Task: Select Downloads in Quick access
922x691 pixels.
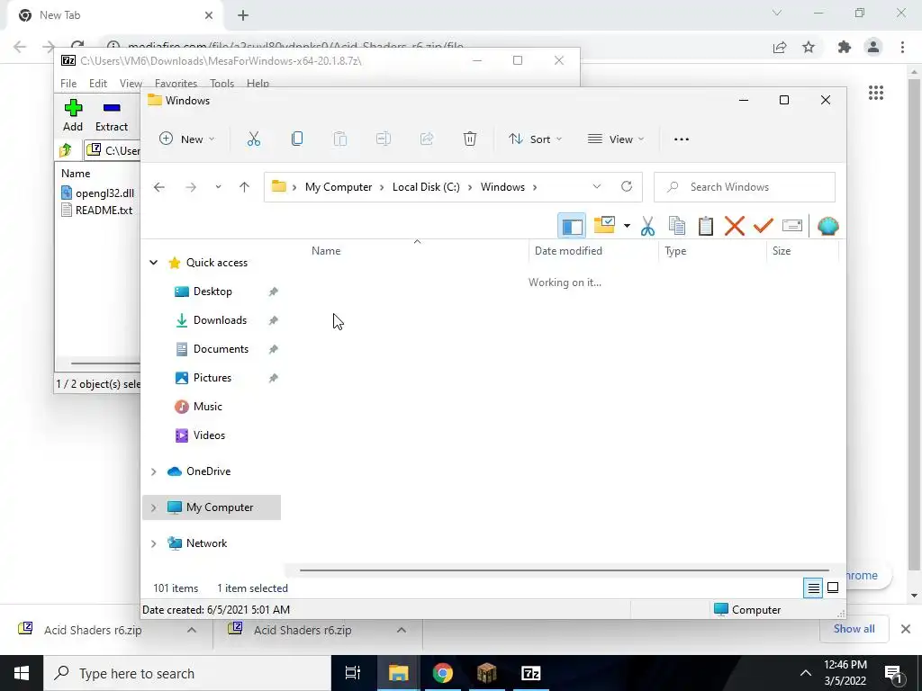Action: click(x=220, y=320)
